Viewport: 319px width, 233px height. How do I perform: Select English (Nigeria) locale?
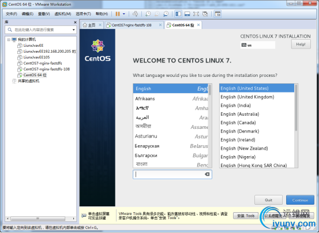pyautogui.click(x=257, y=157)
